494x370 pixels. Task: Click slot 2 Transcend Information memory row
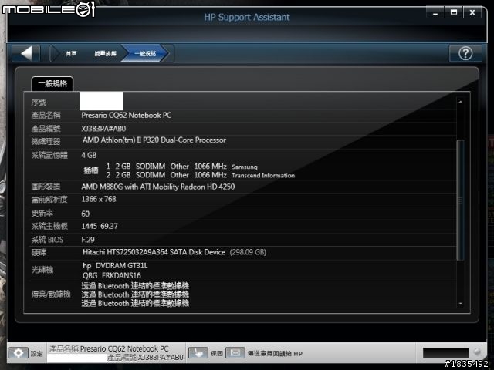201,175
